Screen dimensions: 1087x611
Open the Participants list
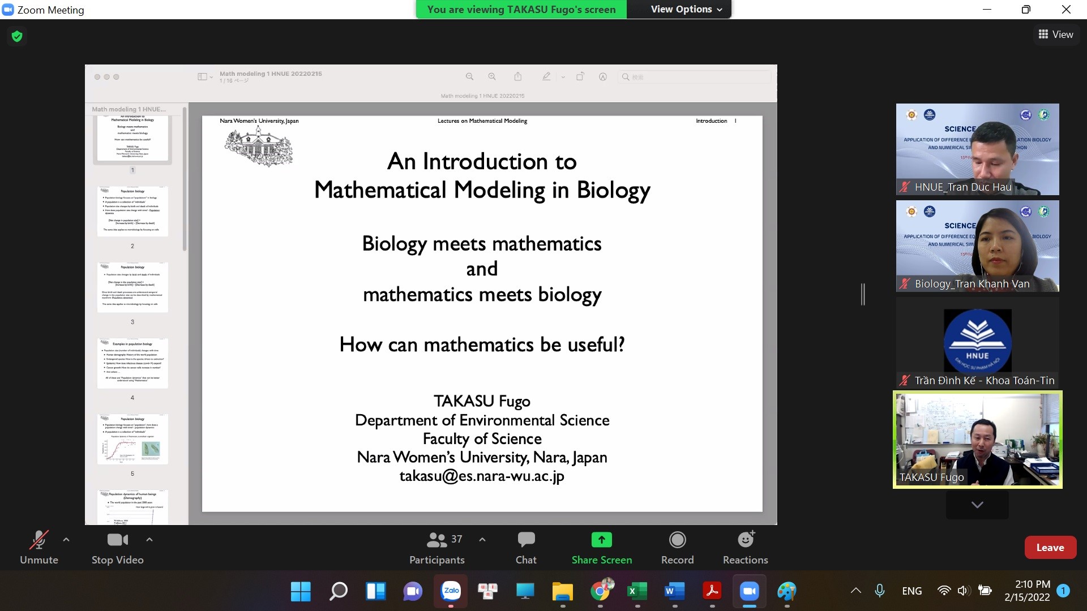[436, 547]
